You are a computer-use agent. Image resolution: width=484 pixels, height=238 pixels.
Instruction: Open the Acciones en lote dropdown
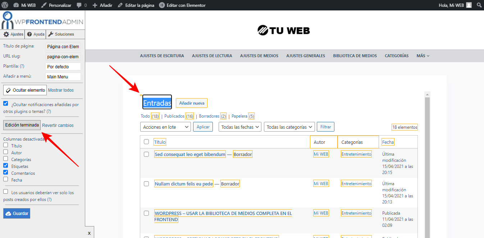[x=165, y=127]
